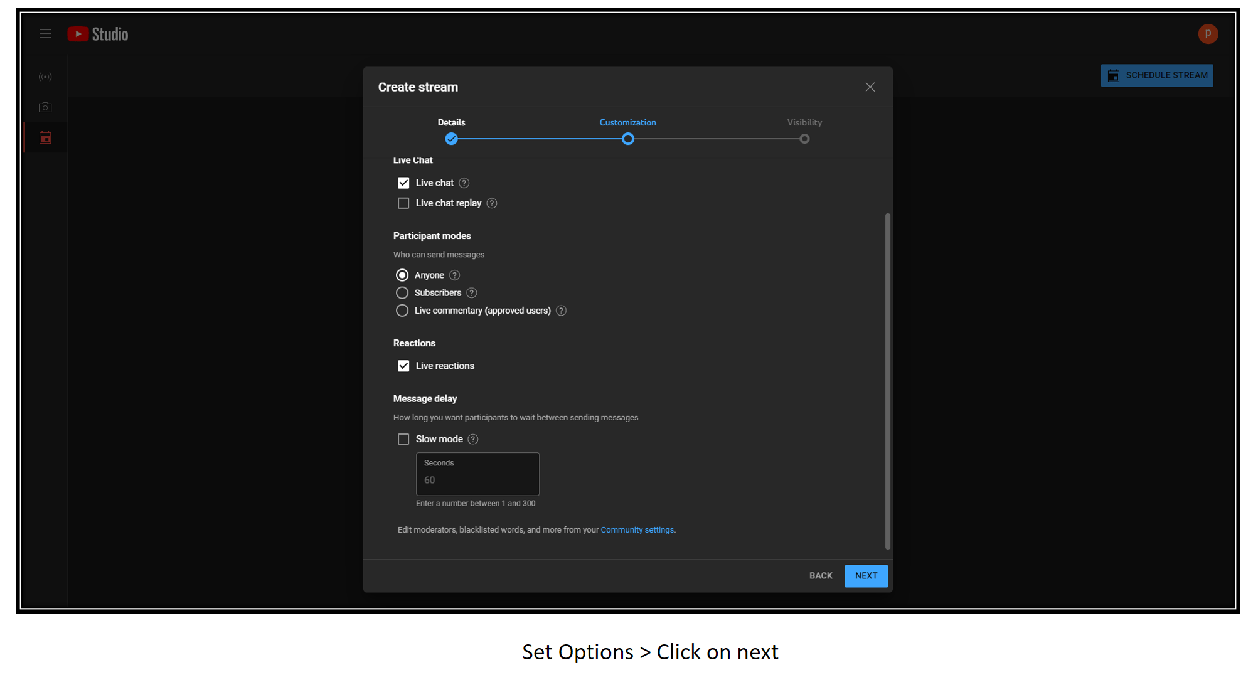
Task: Open the profile avatar menu
Action: point(1208,34)
